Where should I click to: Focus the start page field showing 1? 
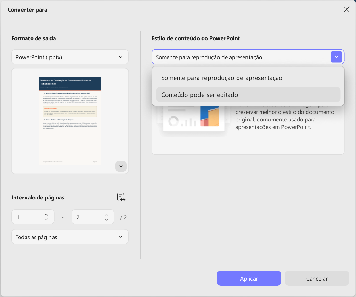point(33,217)
